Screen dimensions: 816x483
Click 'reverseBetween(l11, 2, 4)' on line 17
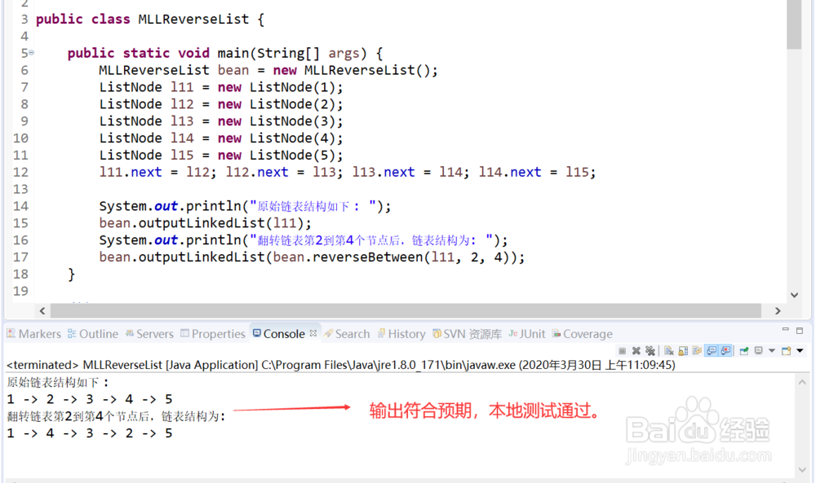[x=415, y=257]
